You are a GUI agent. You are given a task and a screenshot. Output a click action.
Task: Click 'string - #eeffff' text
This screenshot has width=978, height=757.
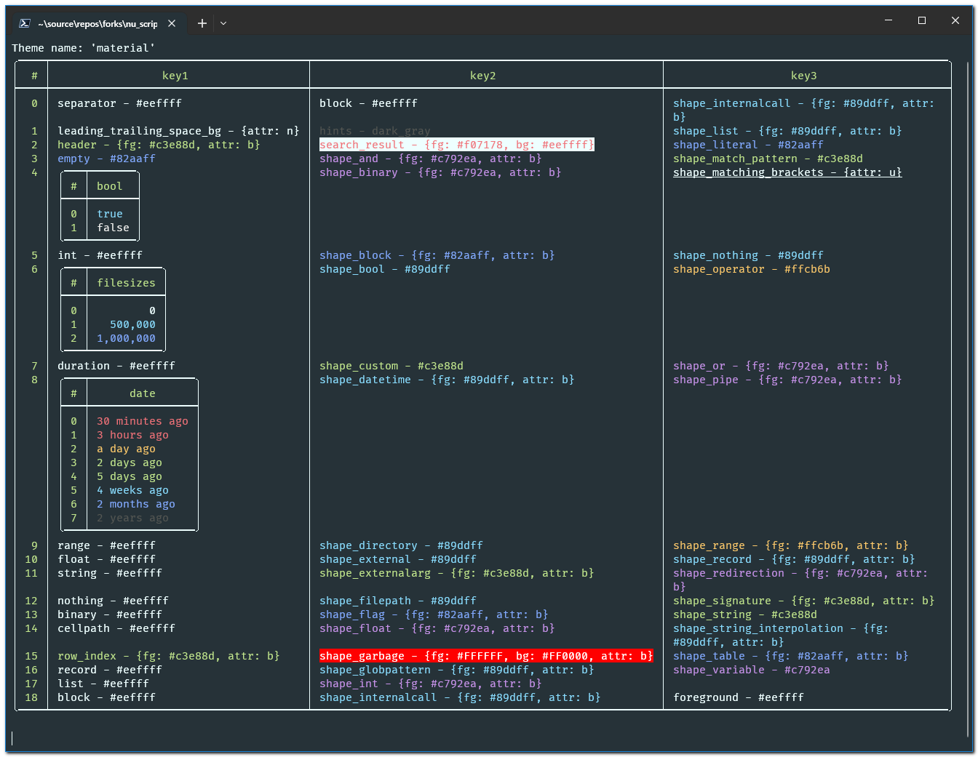110,573
